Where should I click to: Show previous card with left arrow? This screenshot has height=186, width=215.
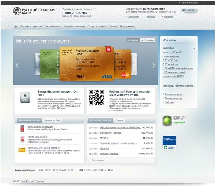coord(17,66)
